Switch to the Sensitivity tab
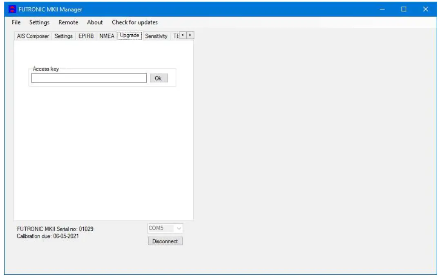The image size is (440, 278). click(156, 36)
